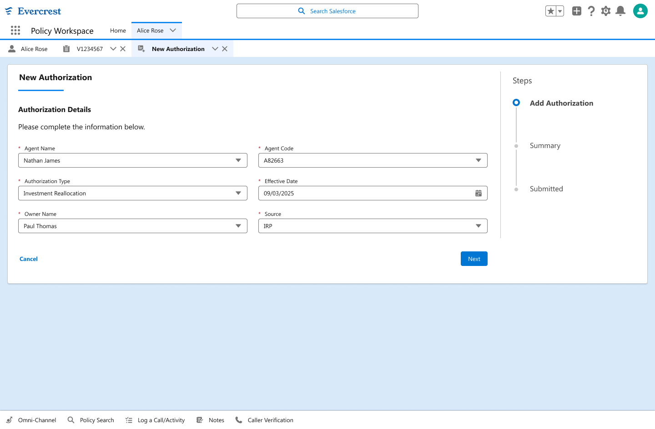Close the New Authorization subtab
This screenshot has width=655, height=429.
click(225, 49)
